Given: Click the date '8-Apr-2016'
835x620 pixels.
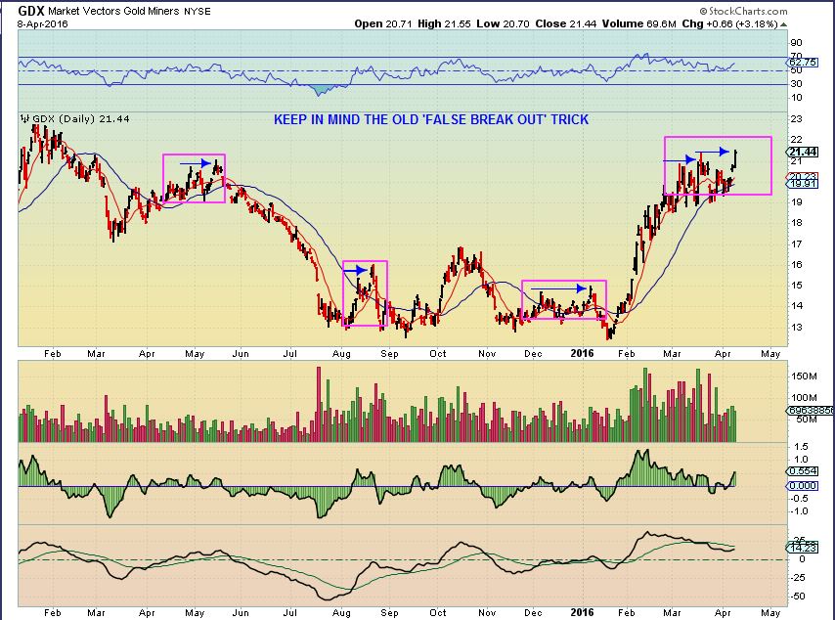Looking at the screenshot, I should coord(43,24).
